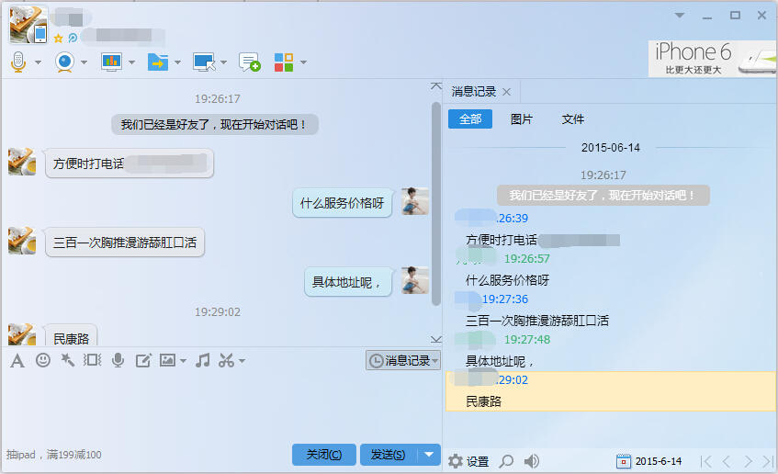Click the blue swirl icon by star
778x474 pixels.
73,38
